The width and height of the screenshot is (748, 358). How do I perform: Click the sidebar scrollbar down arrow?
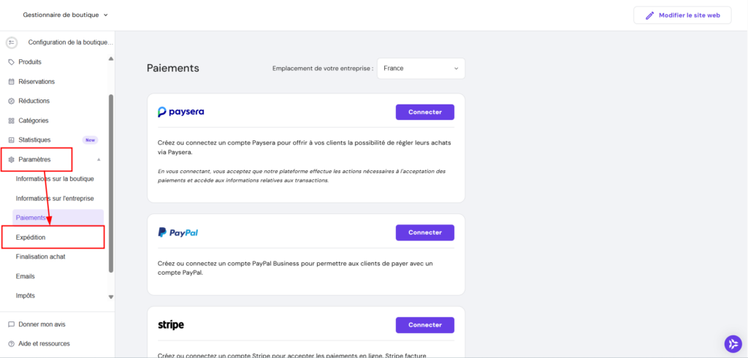(111, 297)
